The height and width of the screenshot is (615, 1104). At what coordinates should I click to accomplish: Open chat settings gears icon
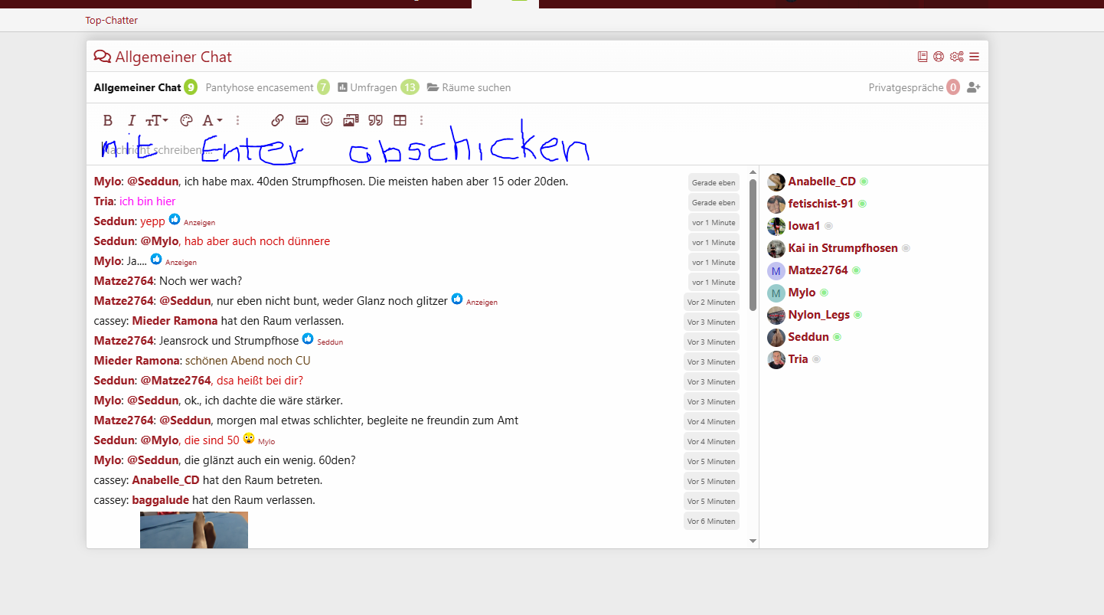click(x=956, y=57)
